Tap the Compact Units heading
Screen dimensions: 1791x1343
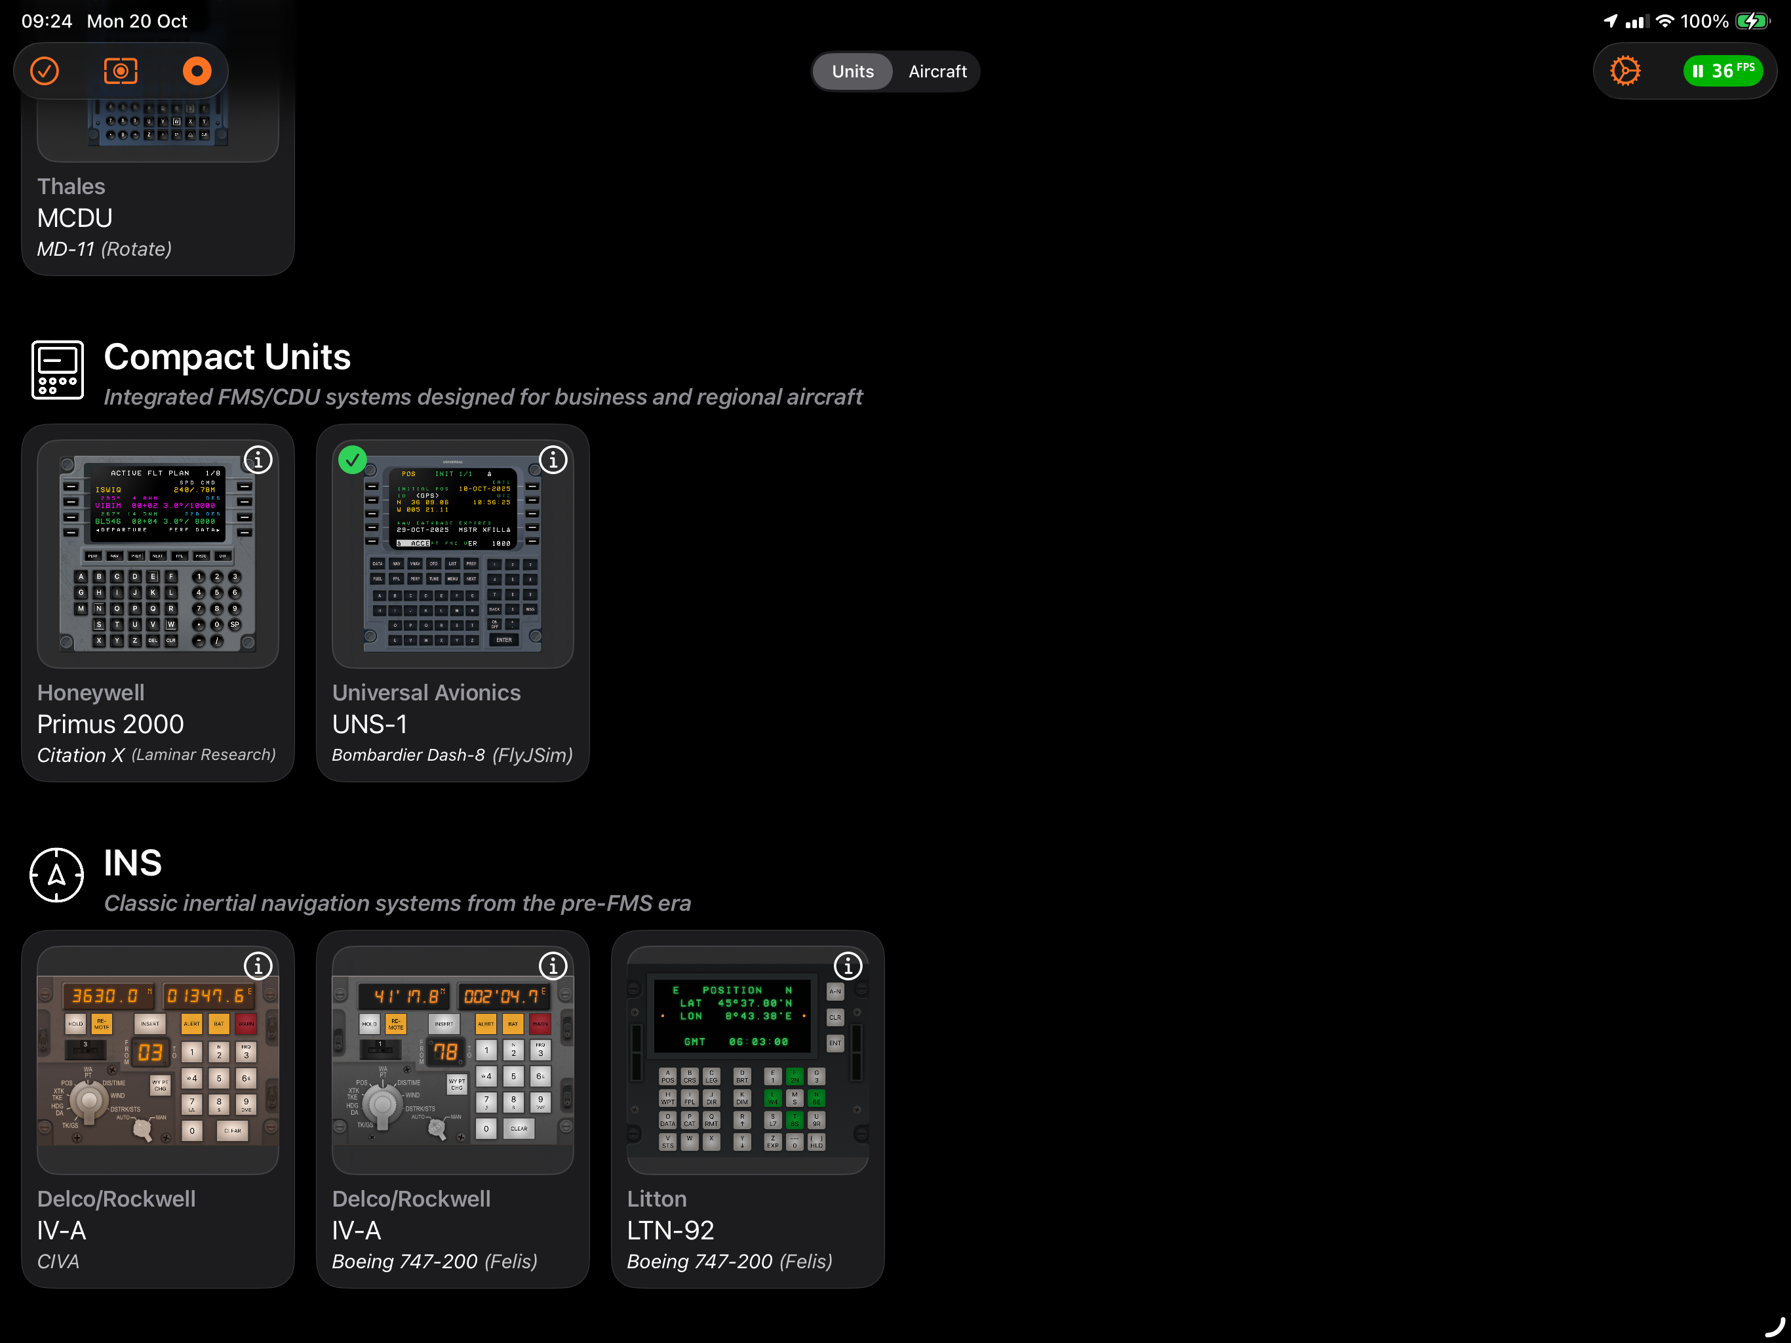click(x=227, y=357)
